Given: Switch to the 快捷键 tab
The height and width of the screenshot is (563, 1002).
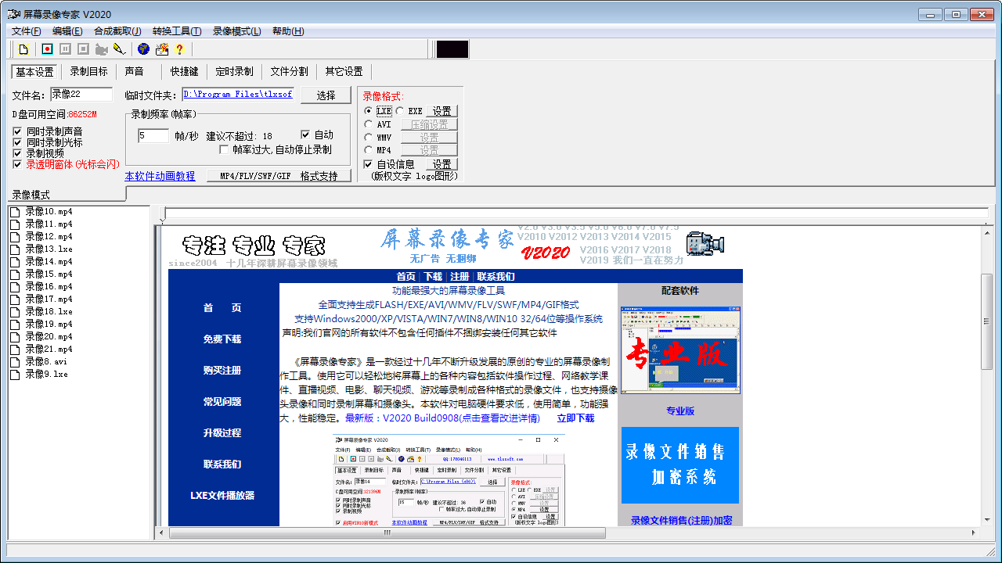Looking at the screenshot, I should [x=183, y=70].
